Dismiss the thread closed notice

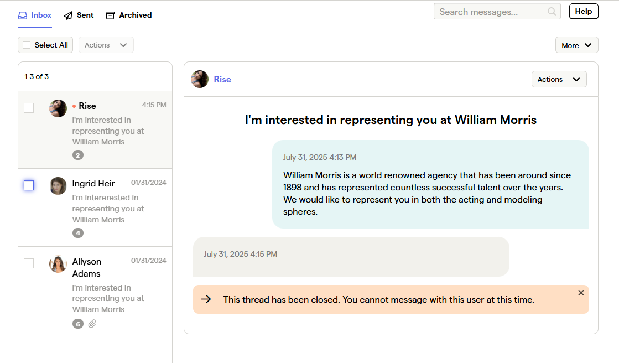point(581,293)
